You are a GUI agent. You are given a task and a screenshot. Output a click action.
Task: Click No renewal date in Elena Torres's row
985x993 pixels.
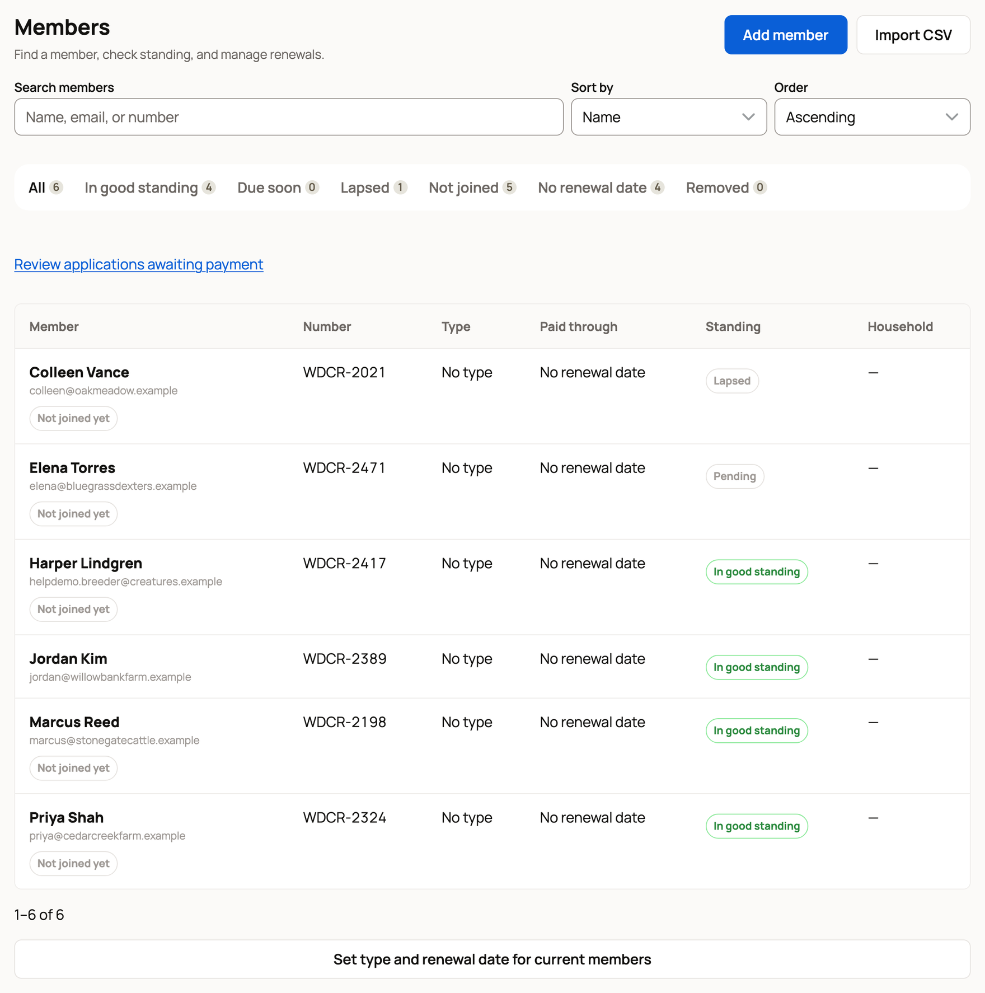tap(593, 468)
